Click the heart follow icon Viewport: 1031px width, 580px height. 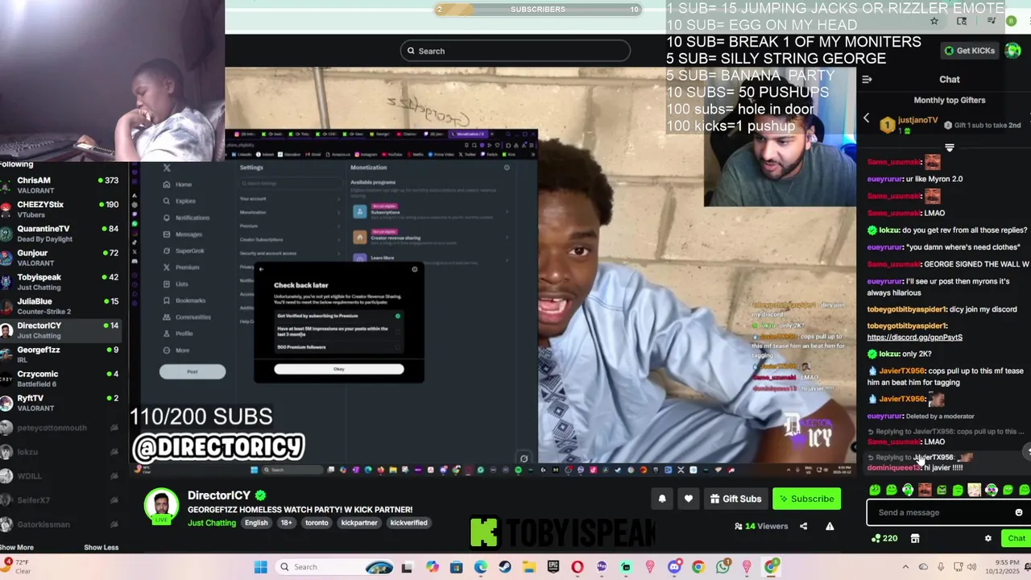pyautogui.click(x=688, y=499)
